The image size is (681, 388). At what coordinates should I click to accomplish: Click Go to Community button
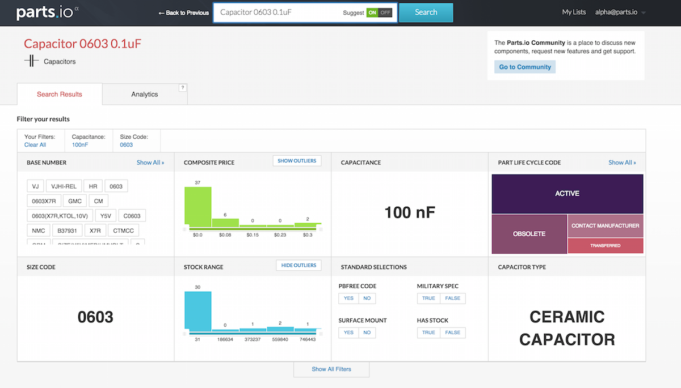coord(525,67)
